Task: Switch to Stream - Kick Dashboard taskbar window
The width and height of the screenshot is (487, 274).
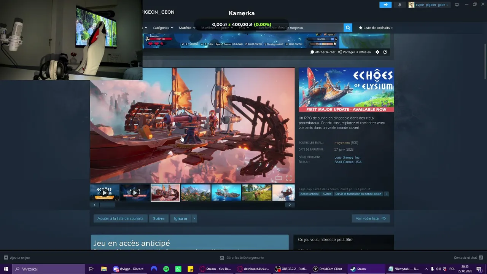Action: (x=215, y=269)
